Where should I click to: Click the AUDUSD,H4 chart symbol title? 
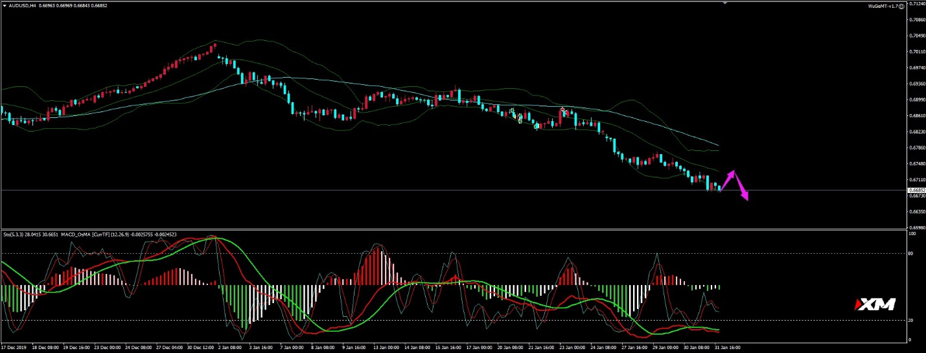pyautogui.click(x=22, y=6)
